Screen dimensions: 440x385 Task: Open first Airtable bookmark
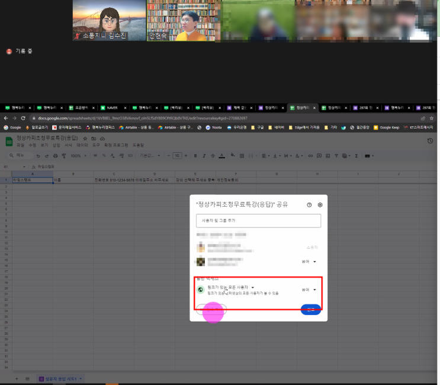click(136, 127)
